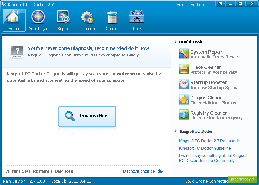Click Protecting your privacy subtitle

(x=214, y=72)
